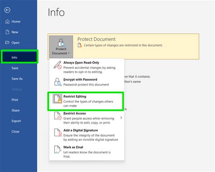Choose Always Open Read-Only option
The height and width of the screenshot is (172, 215).
87,67
